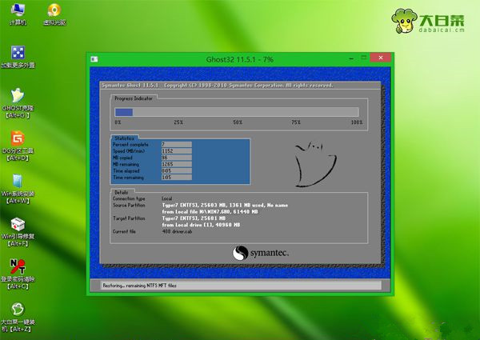Open the 登录密码清除 desktop shortcut

17,270
